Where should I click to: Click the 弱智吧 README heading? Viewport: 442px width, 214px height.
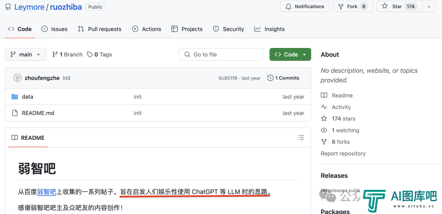[x=37, y=169]
